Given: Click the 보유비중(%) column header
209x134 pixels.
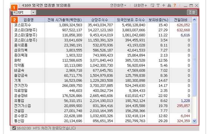Looking at the screenshot, I should coord(158,20).
